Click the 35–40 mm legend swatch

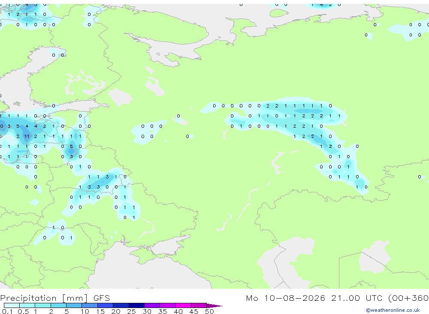[168, 305]
